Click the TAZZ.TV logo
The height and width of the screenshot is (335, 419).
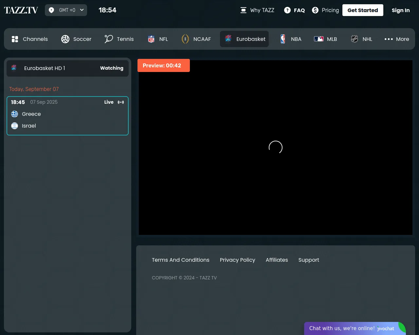click(x=21, y=10)
